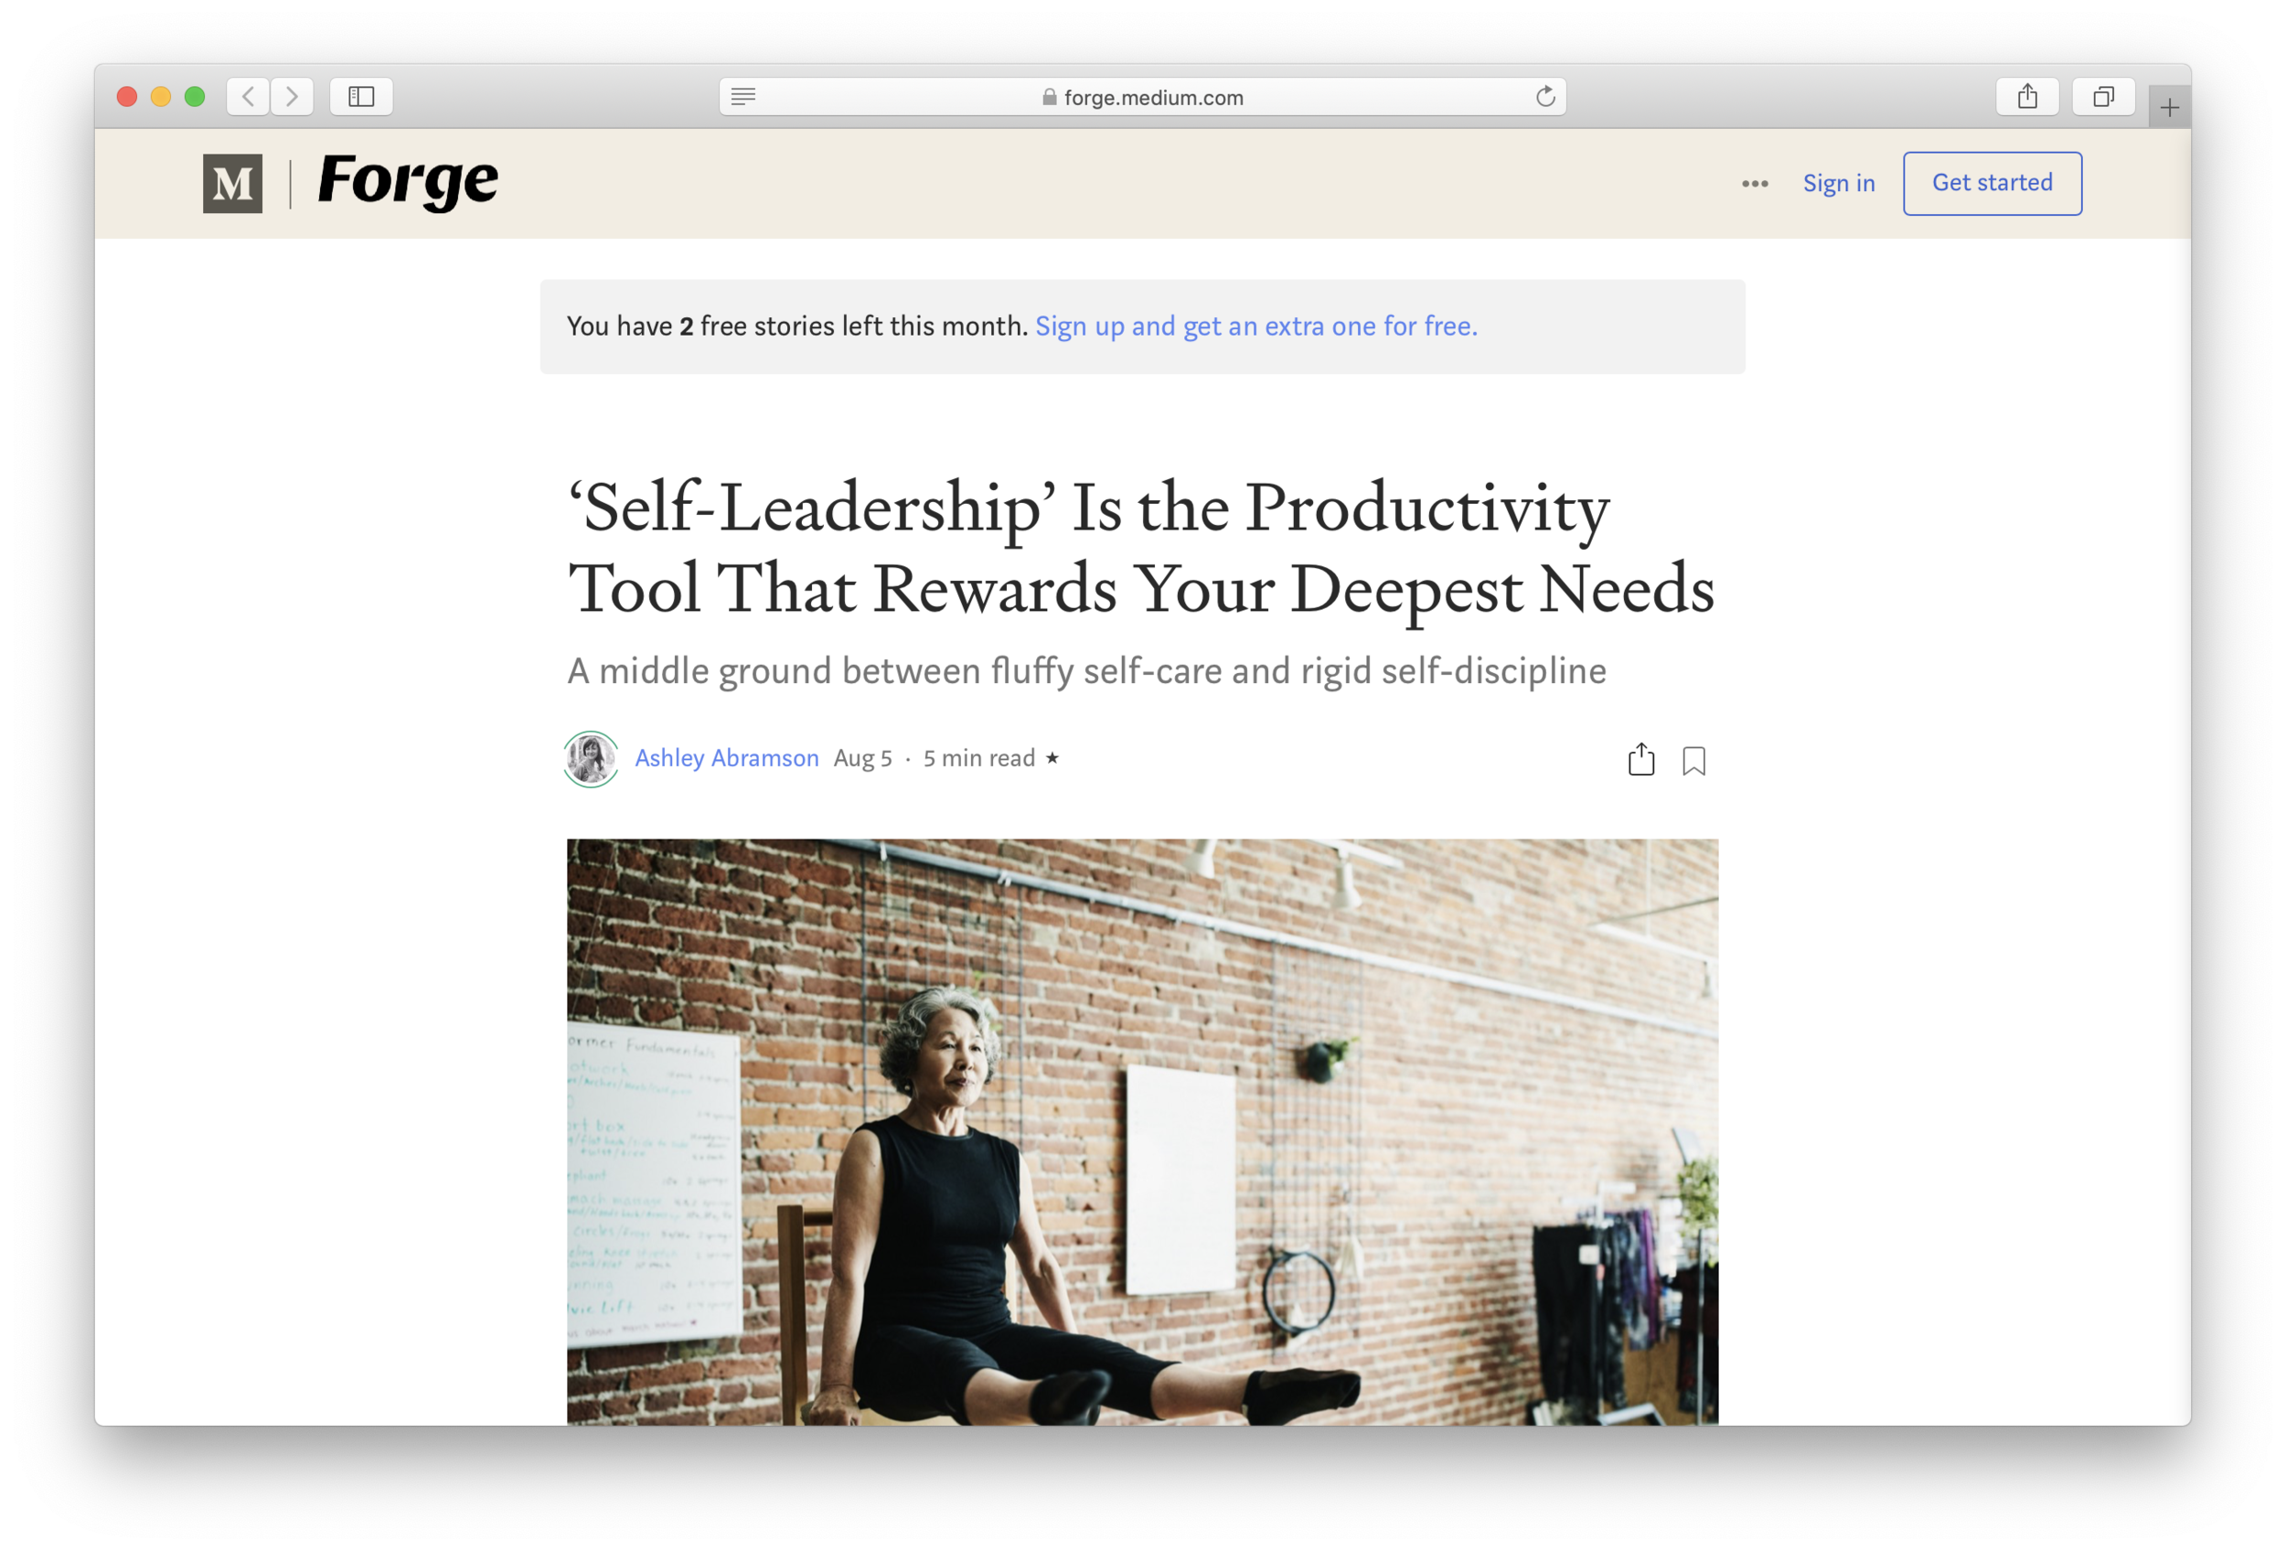Share the article using share icon
The image size is (2286, 1551).
[x=1640, y=759]
